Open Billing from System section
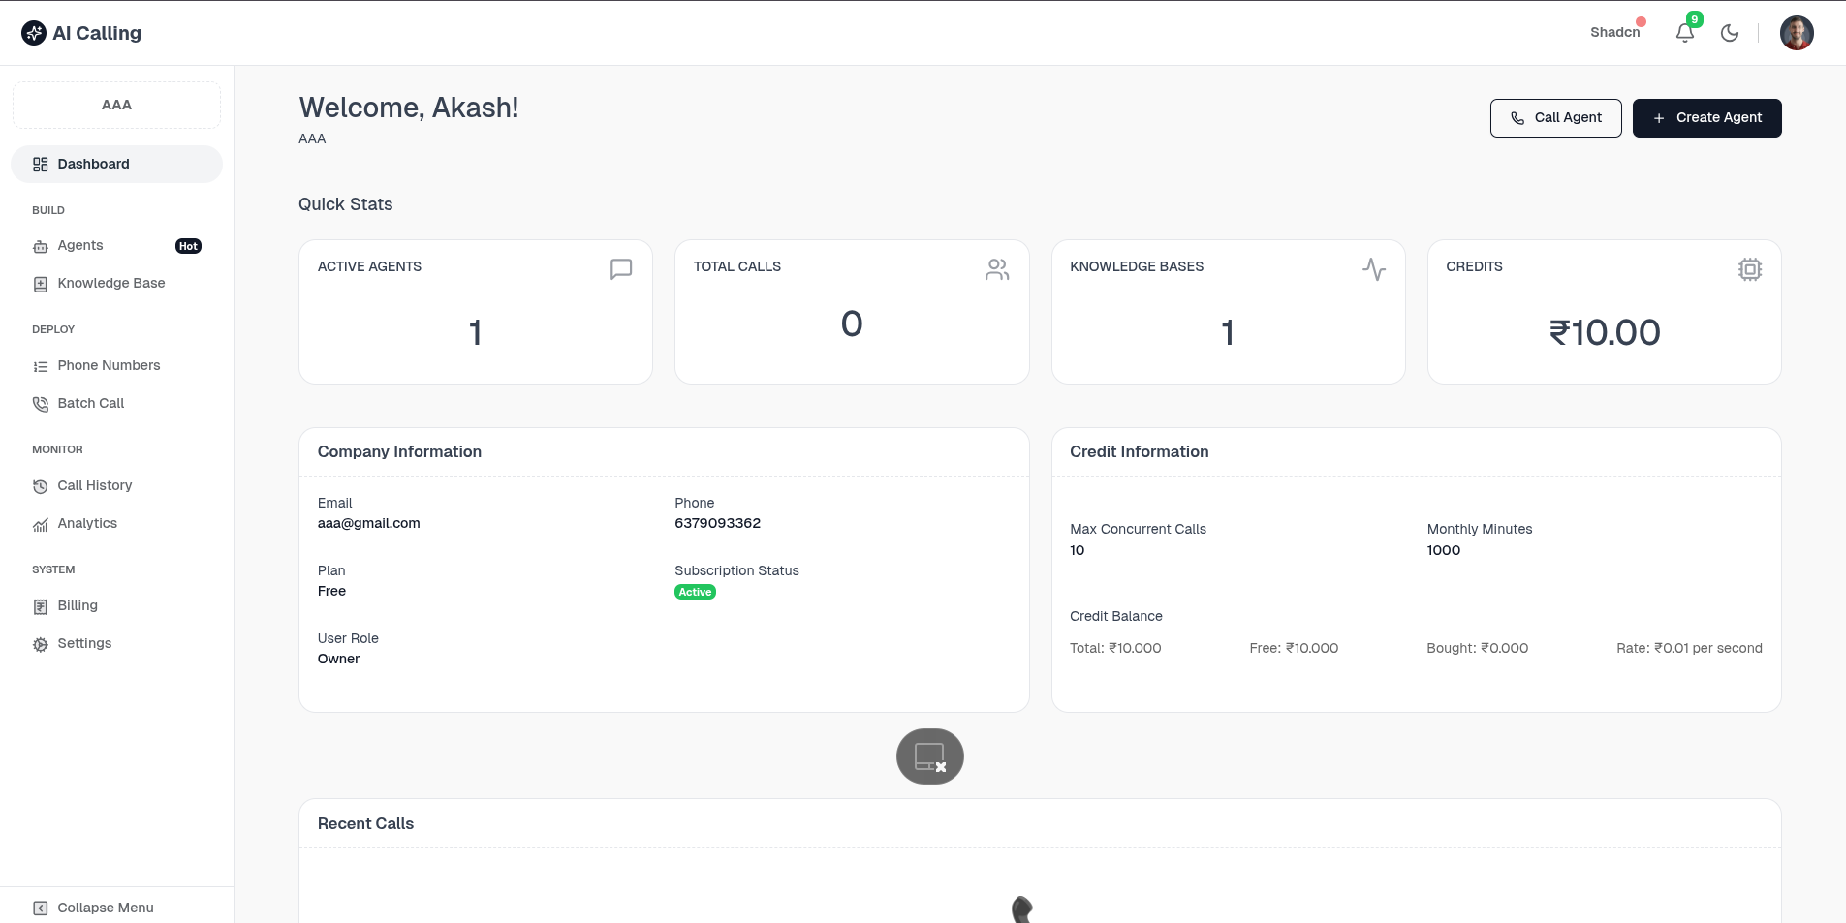 [78, 606]
